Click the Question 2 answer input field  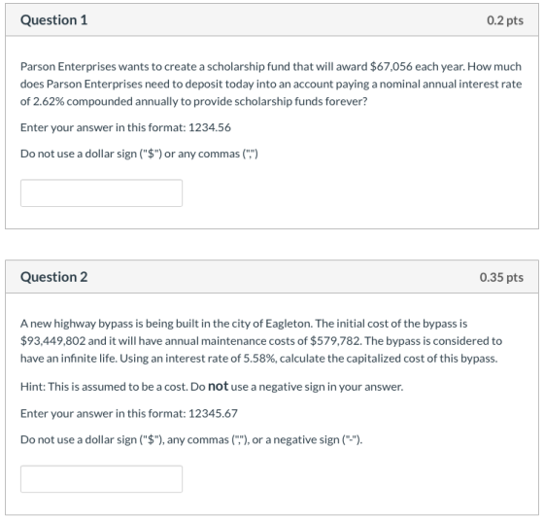(101, 479)
